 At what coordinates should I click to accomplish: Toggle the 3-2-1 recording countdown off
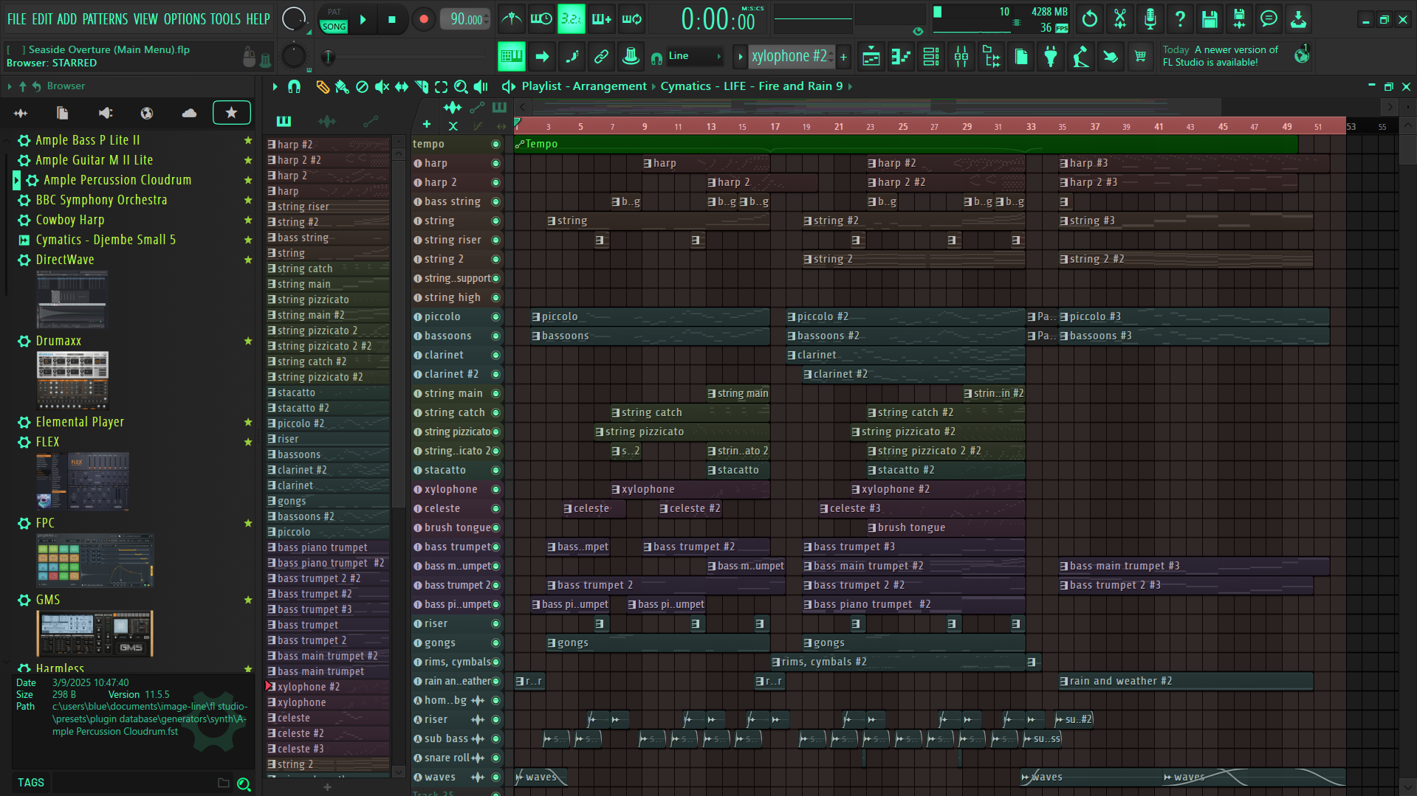pyautogui.click(x=571, y=18)
